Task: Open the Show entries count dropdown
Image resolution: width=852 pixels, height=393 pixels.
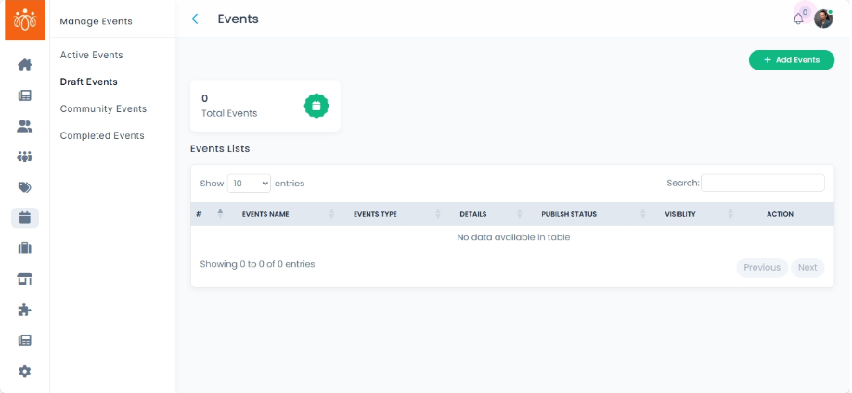Action: 249,184
